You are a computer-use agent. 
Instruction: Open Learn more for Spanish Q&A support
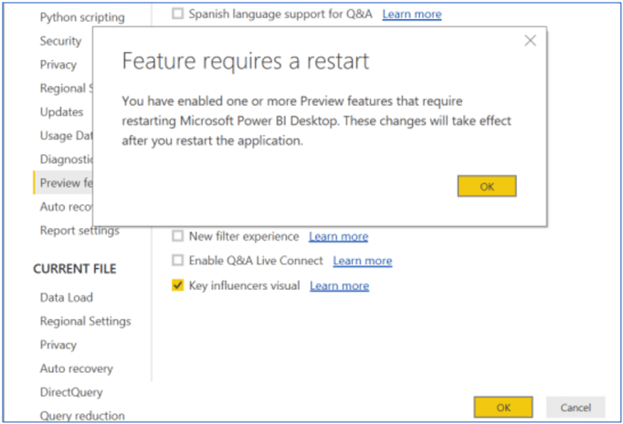point(411,15)
